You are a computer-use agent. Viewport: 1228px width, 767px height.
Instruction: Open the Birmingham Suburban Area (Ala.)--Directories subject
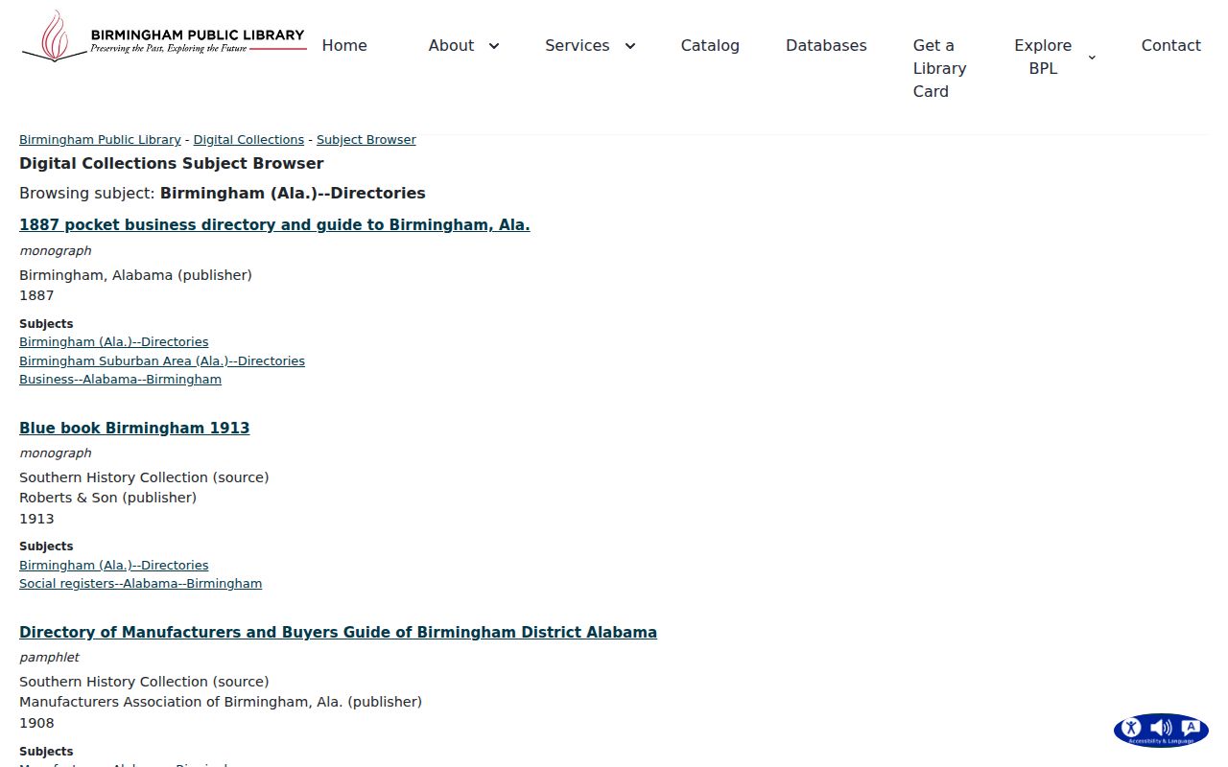pos(162,361)
